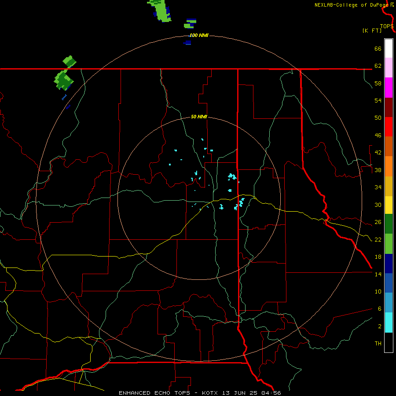396x396 pixels.
Task: Click the '46' legend value
Action: 378,136
